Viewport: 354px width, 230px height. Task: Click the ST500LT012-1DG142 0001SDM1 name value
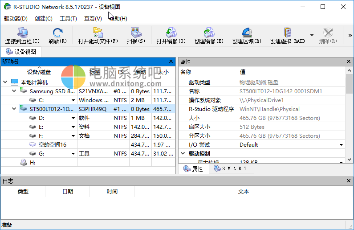pyautogui.click(x=281, y=91)
